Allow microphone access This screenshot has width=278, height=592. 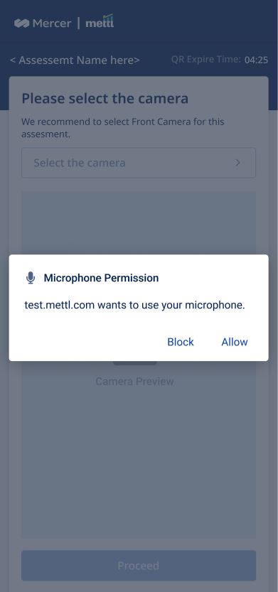[x=235, y=342]
